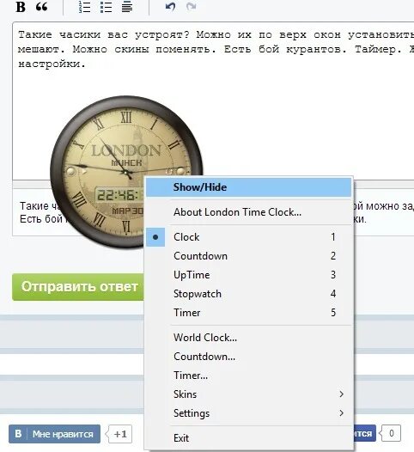The height and width of the screenshot is (452, 414).
Task: Switch to Stopwatch mode
Action: (248, 294)
